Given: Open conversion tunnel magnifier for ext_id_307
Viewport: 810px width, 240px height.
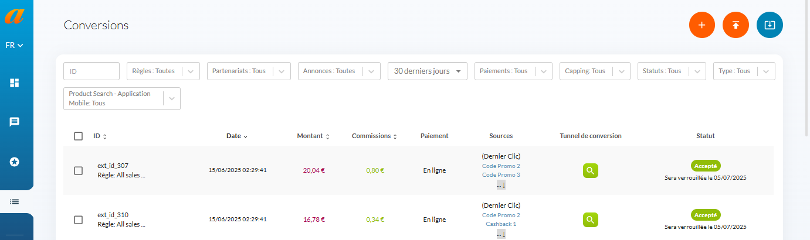Looking at the screenshot, I should 591,170.
